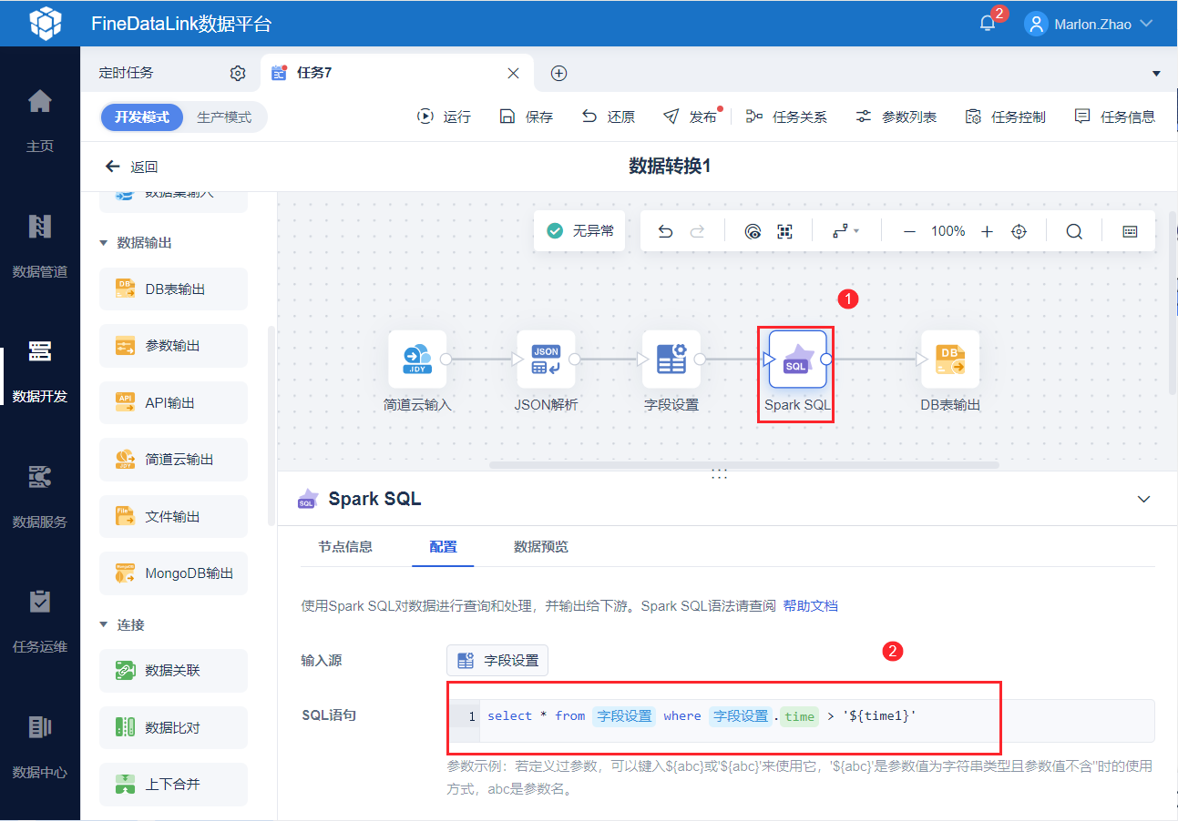Open the layout direction dropdown
The image size is (1178, 821).
point(846,231)
